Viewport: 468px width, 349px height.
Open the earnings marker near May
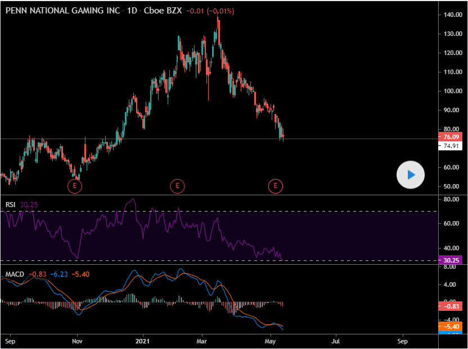[276, 186]
